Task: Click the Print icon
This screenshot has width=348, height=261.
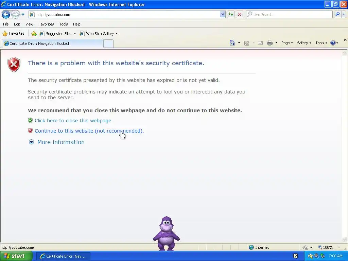Action: click(269, 43)
